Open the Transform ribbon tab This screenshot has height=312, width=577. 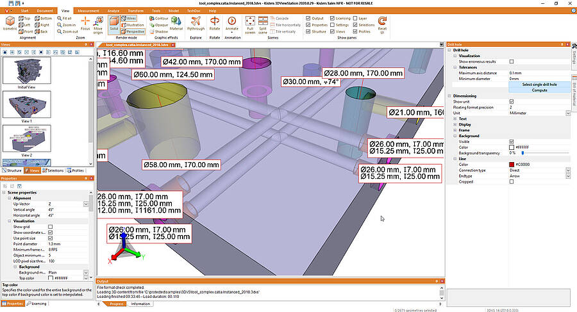pos(136,11)
